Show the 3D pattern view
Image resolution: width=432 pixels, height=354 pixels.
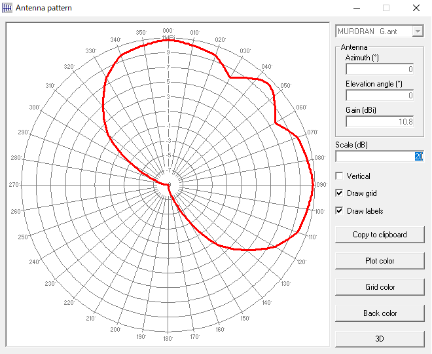pos(380,339)
